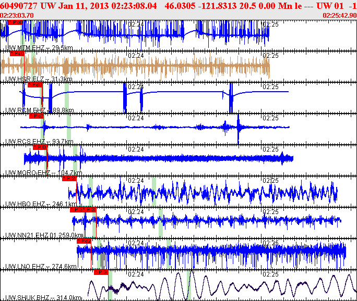Click the 02:25 time label on the MTM trace
The height and width of the screenshot is (301, 357).
pyautogui.click(x=270, y=24)
